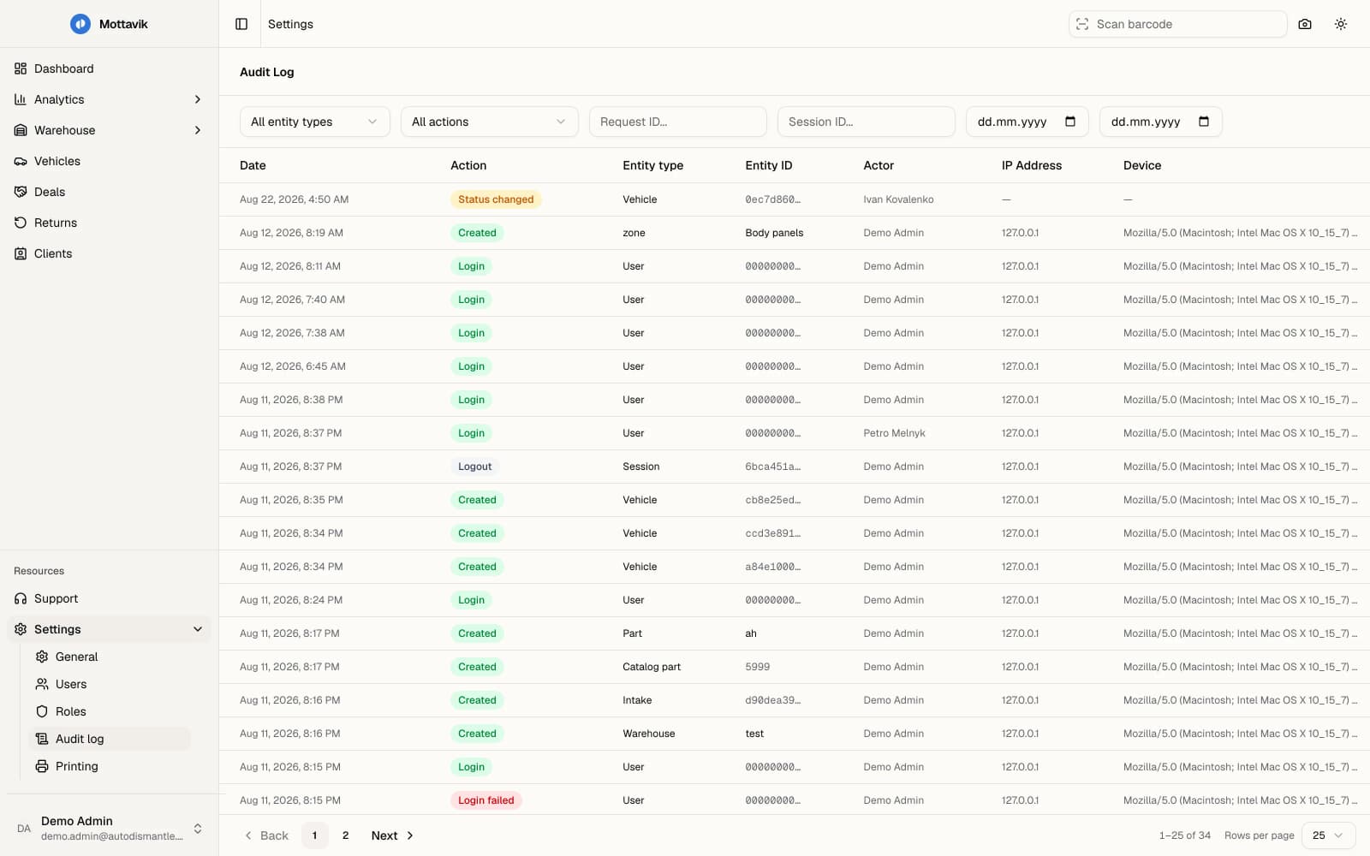Viewport: 1370px width, 856px height.
Task: Select page 1 button
Action: (x=315, y=835)
